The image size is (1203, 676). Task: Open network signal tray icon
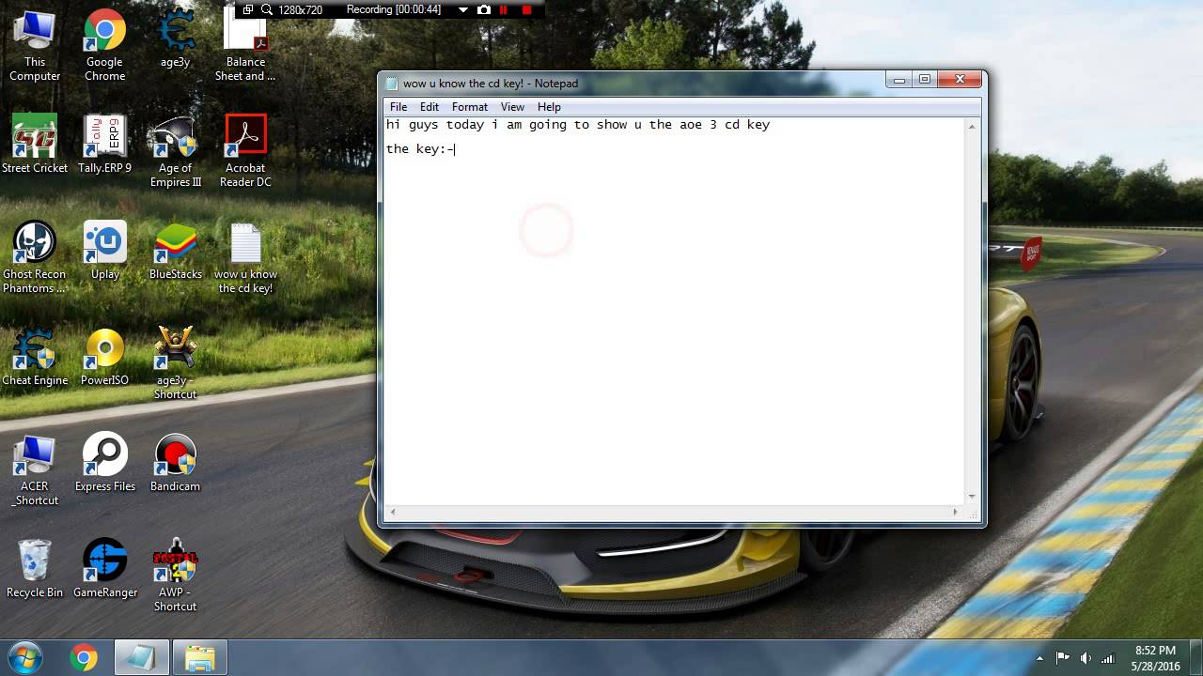(x=1109, y=658)
